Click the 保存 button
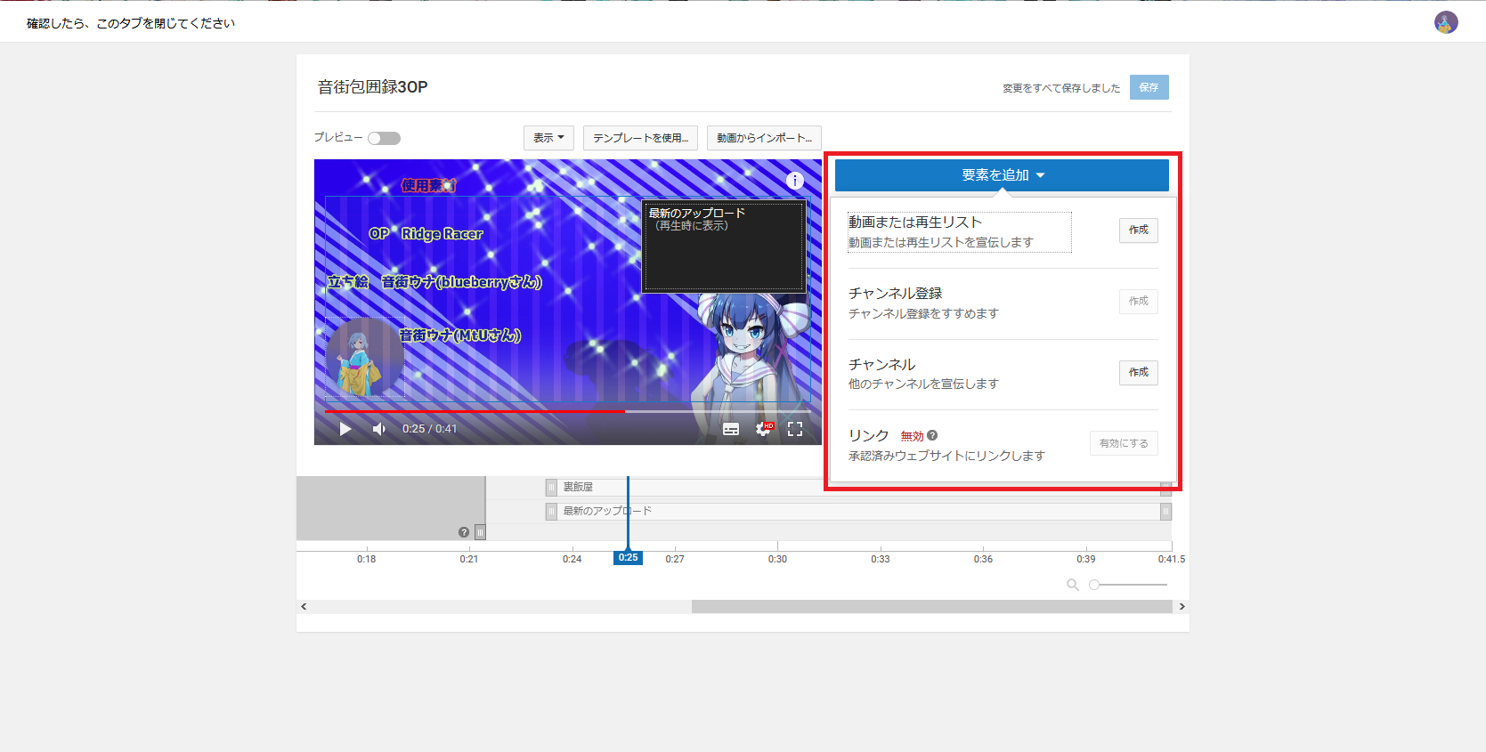Screen dimensions: 1486x752 [x=1149, y=87]
